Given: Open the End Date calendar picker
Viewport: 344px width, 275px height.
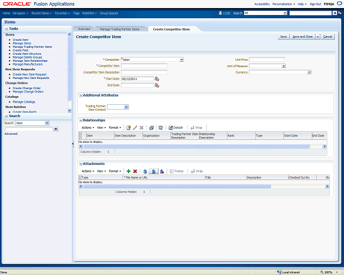Looking at the screenshot, I should [x=157, y=85].
